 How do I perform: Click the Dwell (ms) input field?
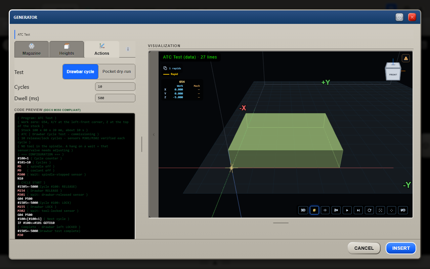pyautogui.click(x=115, y=98)
